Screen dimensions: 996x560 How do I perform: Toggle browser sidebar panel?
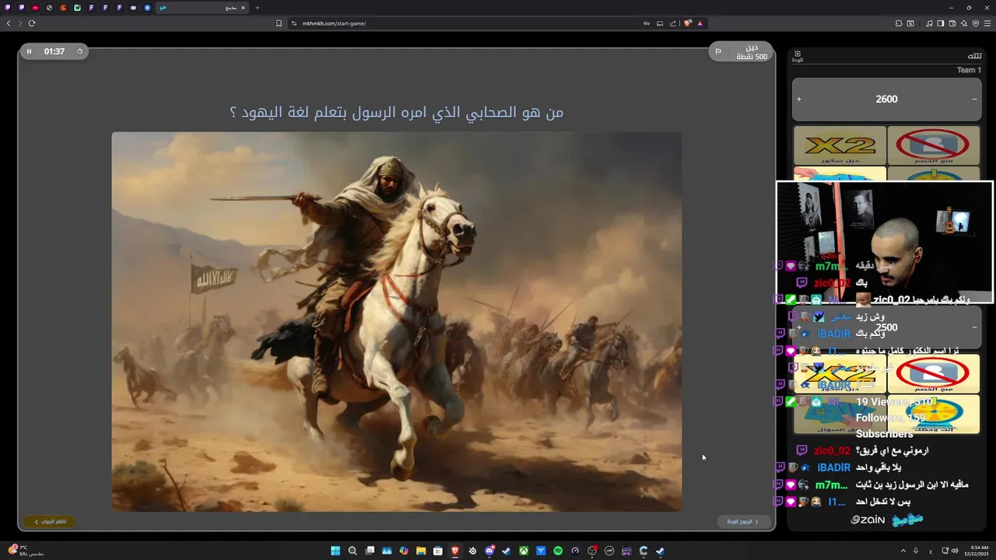[x=941, y=23]
